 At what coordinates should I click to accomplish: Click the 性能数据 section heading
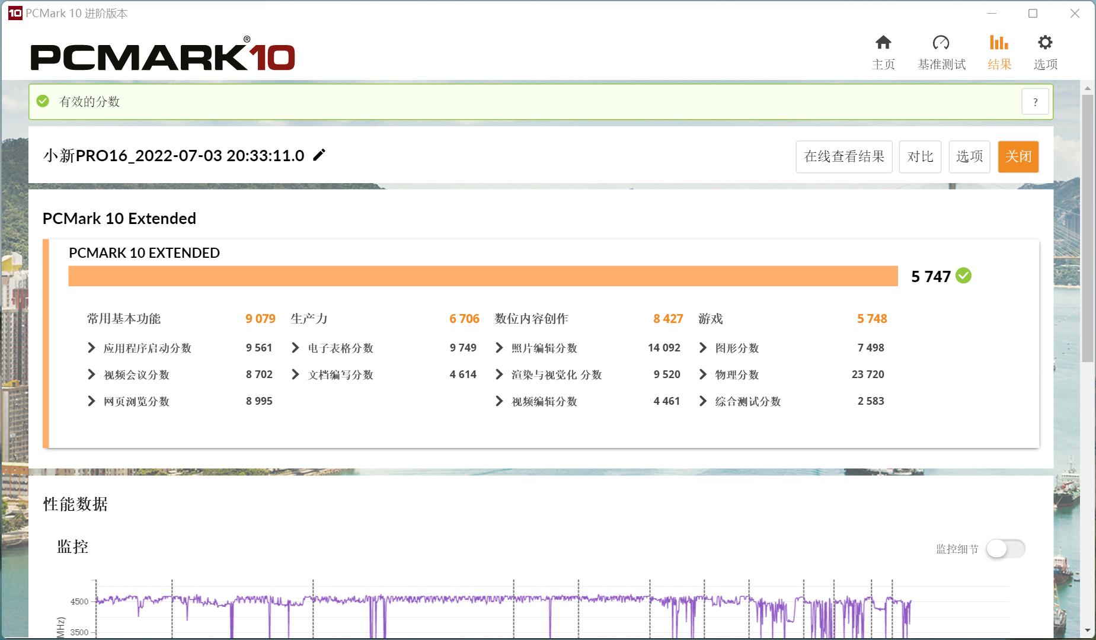tap(75, 504)
